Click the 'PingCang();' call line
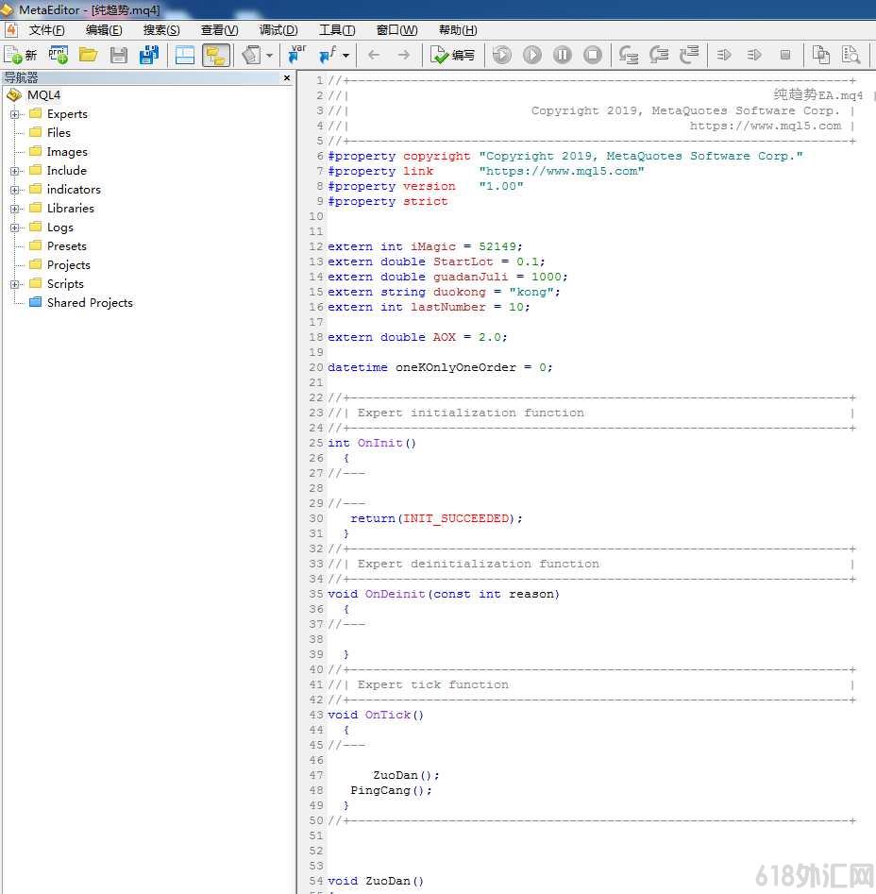The height and width of the screenshot is (894, 876). [391, 790]
